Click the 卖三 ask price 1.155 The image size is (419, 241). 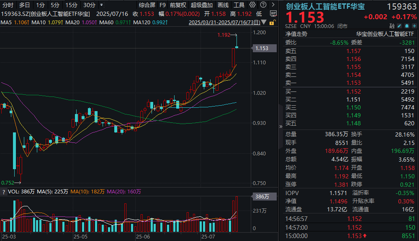click(354, 67)
